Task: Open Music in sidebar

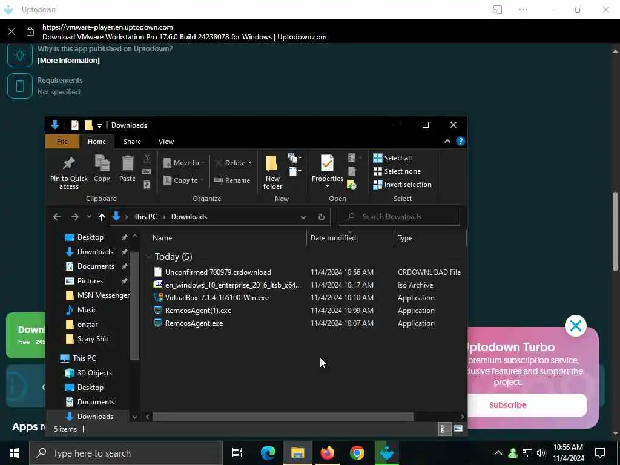Action: [87, 310]
